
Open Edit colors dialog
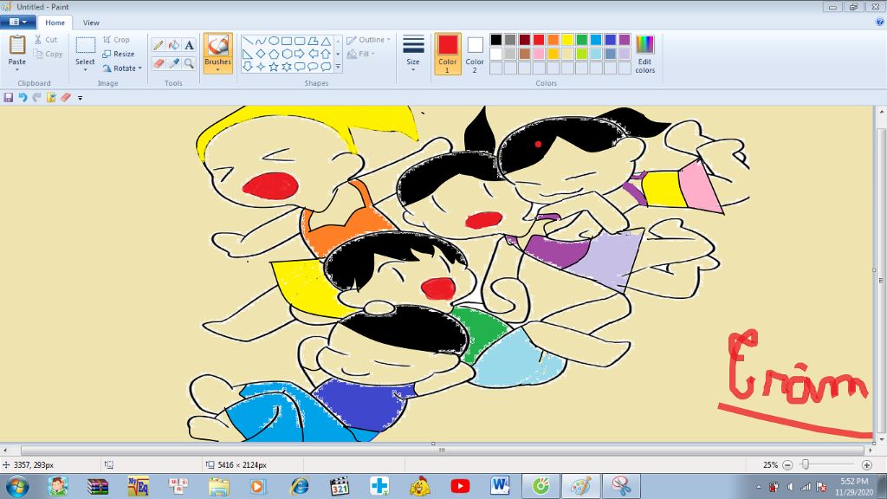pyautogui.click(x=644, y=54)
